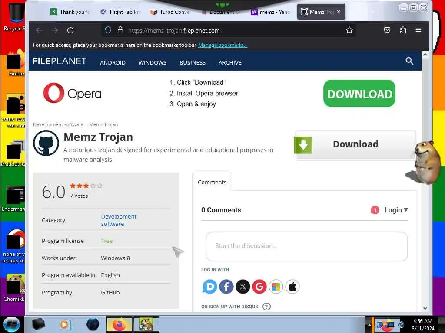Screen dimensions: 445x333
Task: Open the ChomikBox taskbar button
Action: point(146,324)
